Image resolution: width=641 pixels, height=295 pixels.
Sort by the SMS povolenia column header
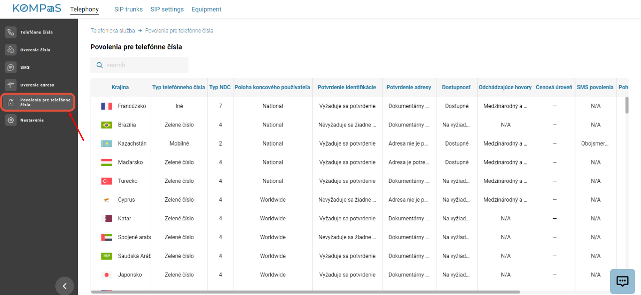595,87
